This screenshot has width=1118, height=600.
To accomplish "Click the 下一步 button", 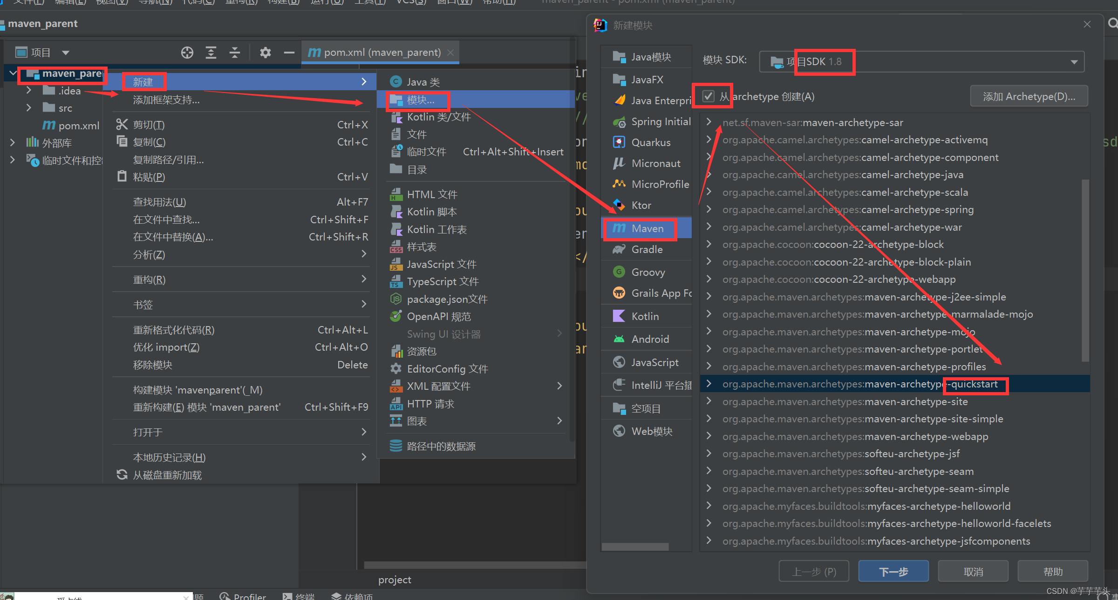I will [x=893, y=572].
